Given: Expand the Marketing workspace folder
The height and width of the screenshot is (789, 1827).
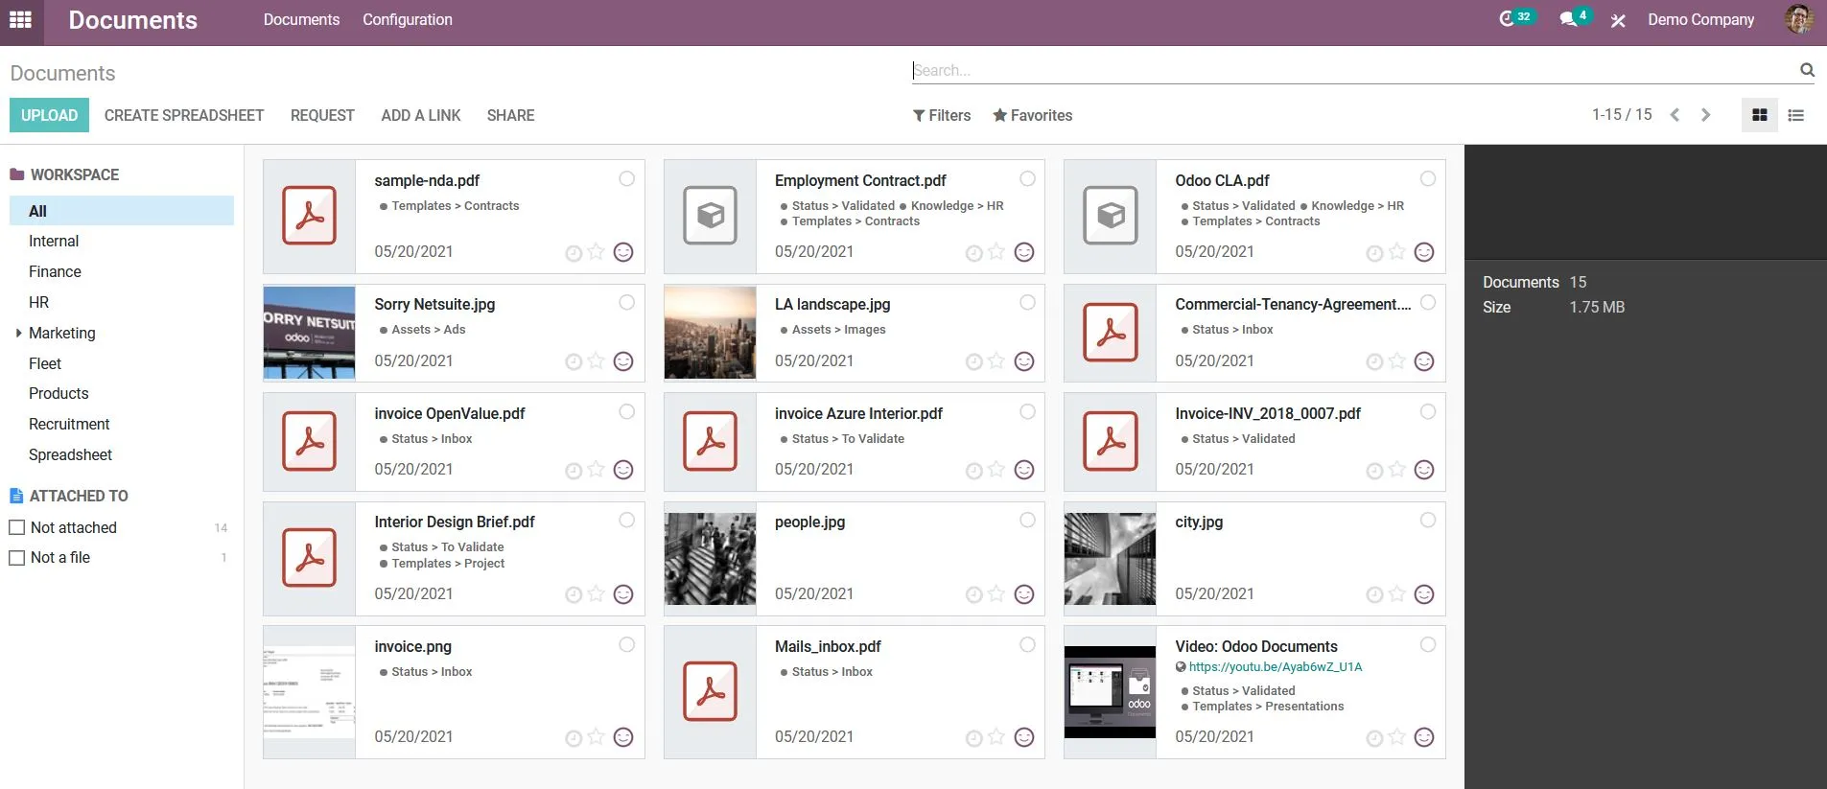Looking at the screenshot, I should click(18, 333).
